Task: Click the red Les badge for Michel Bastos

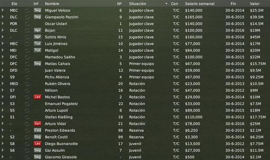Action: (x=38, y=97)
